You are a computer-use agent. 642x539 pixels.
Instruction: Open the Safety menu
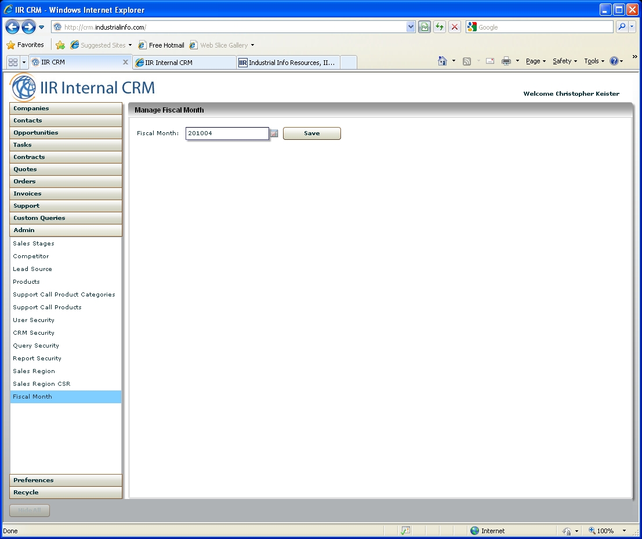(564, 61)
